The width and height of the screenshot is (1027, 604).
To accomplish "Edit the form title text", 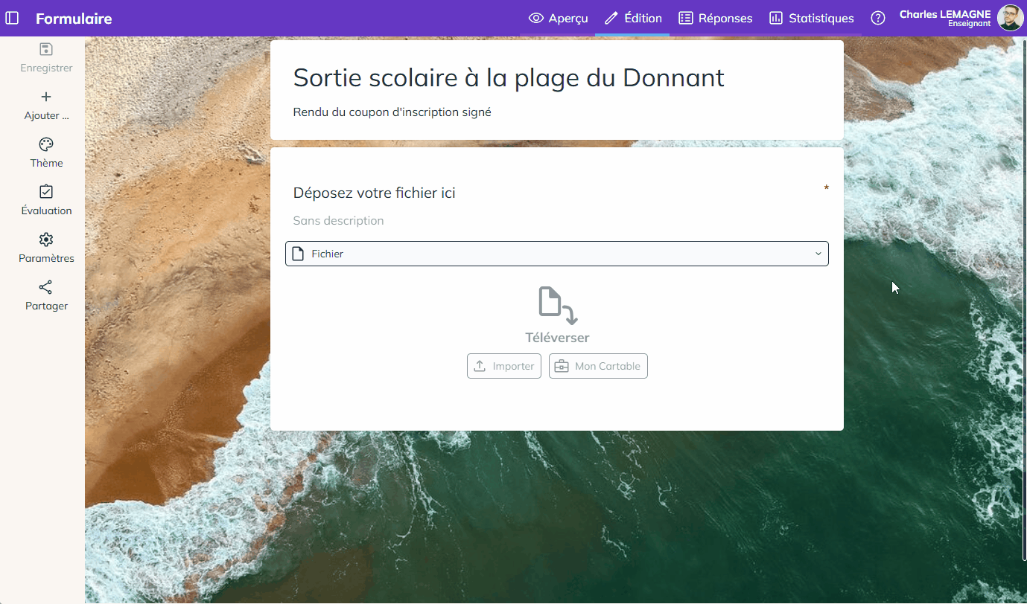I will pos(509,77).
